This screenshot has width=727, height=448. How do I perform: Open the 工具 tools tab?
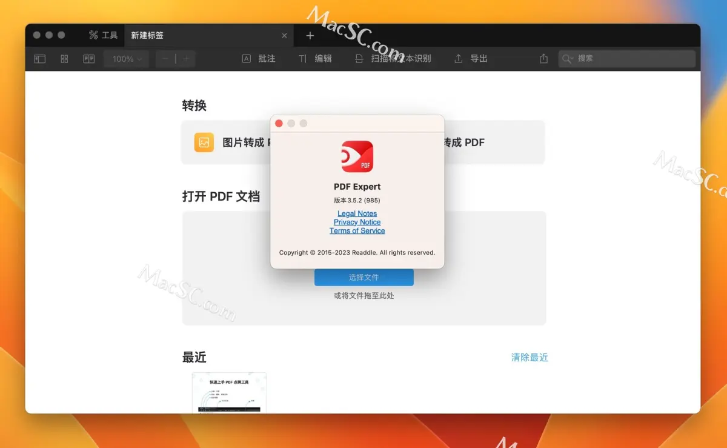click(x=103, y=35)
